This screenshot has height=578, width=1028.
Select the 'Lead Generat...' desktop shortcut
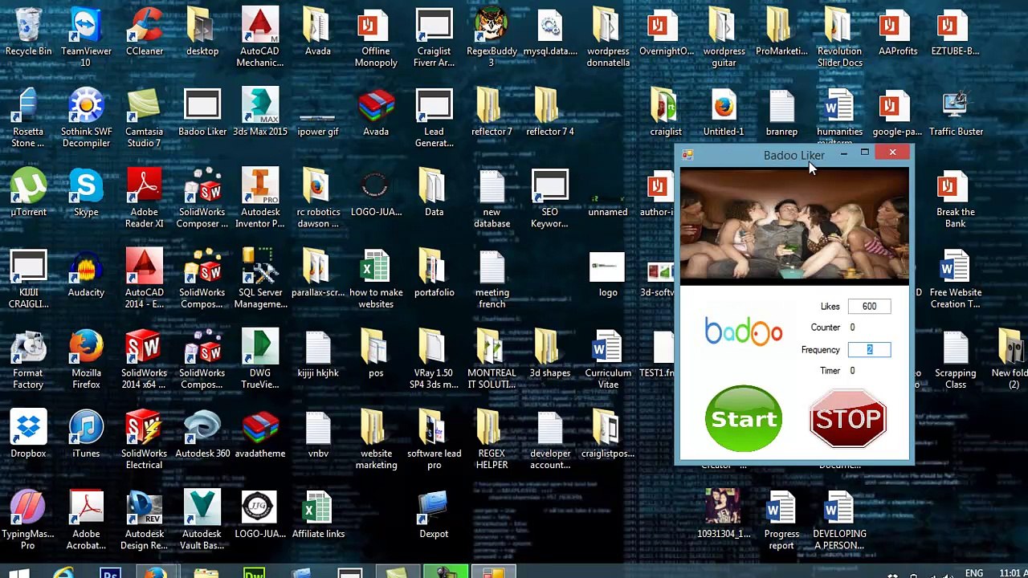[434, 117]
